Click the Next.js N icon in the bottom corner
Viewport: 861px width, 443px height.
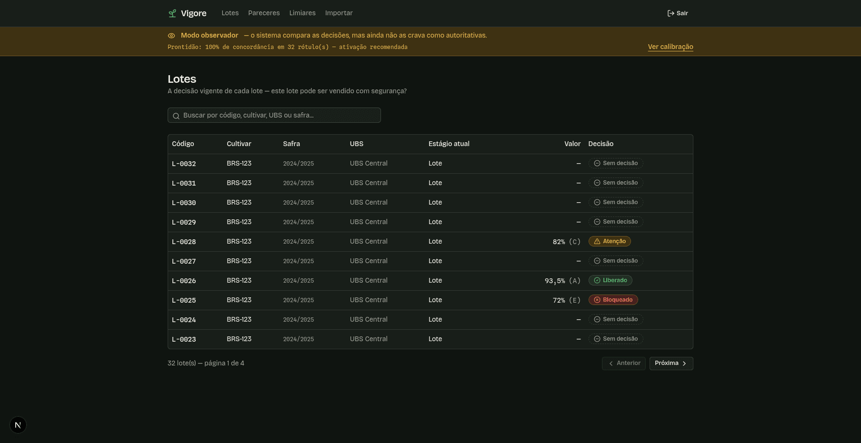coord(18,425)
